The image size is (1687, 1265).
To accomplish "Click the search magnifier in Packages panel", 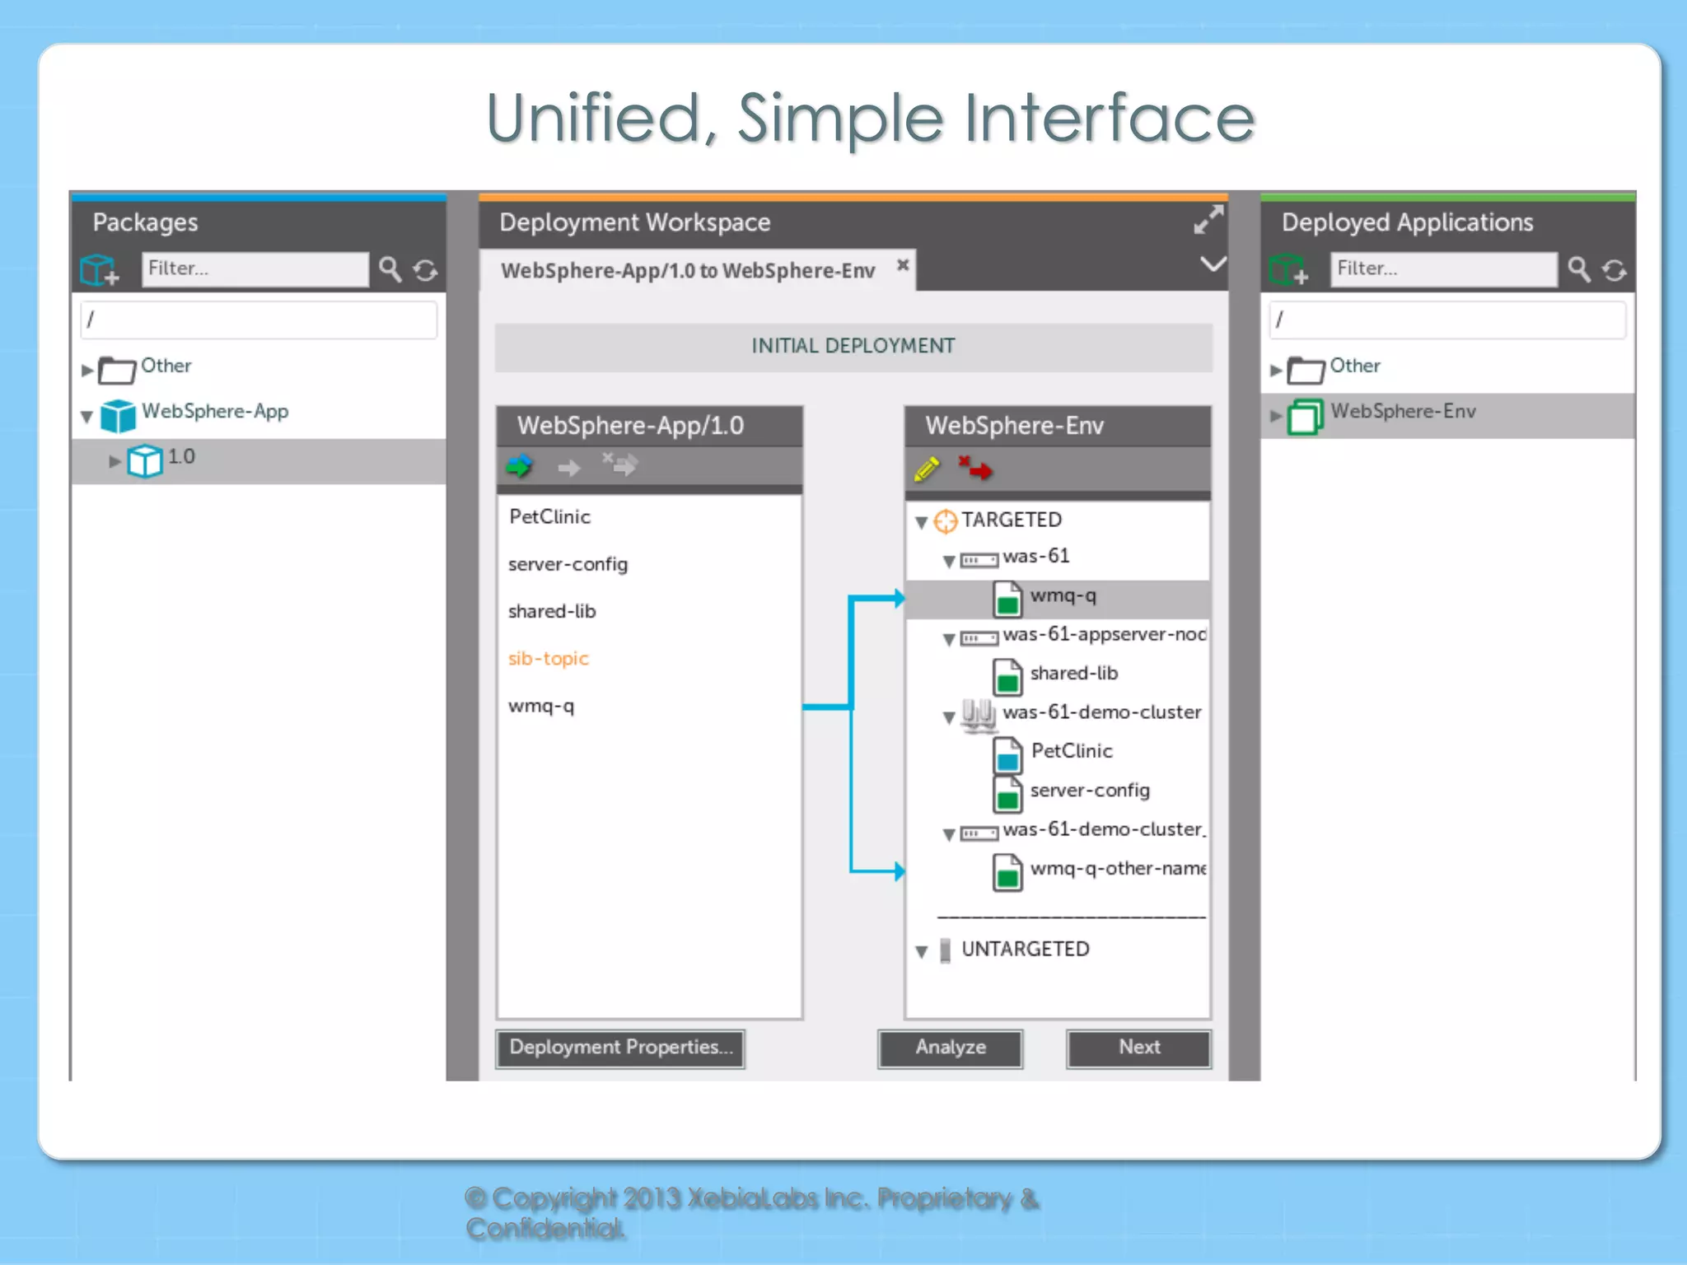I will 390,269.
